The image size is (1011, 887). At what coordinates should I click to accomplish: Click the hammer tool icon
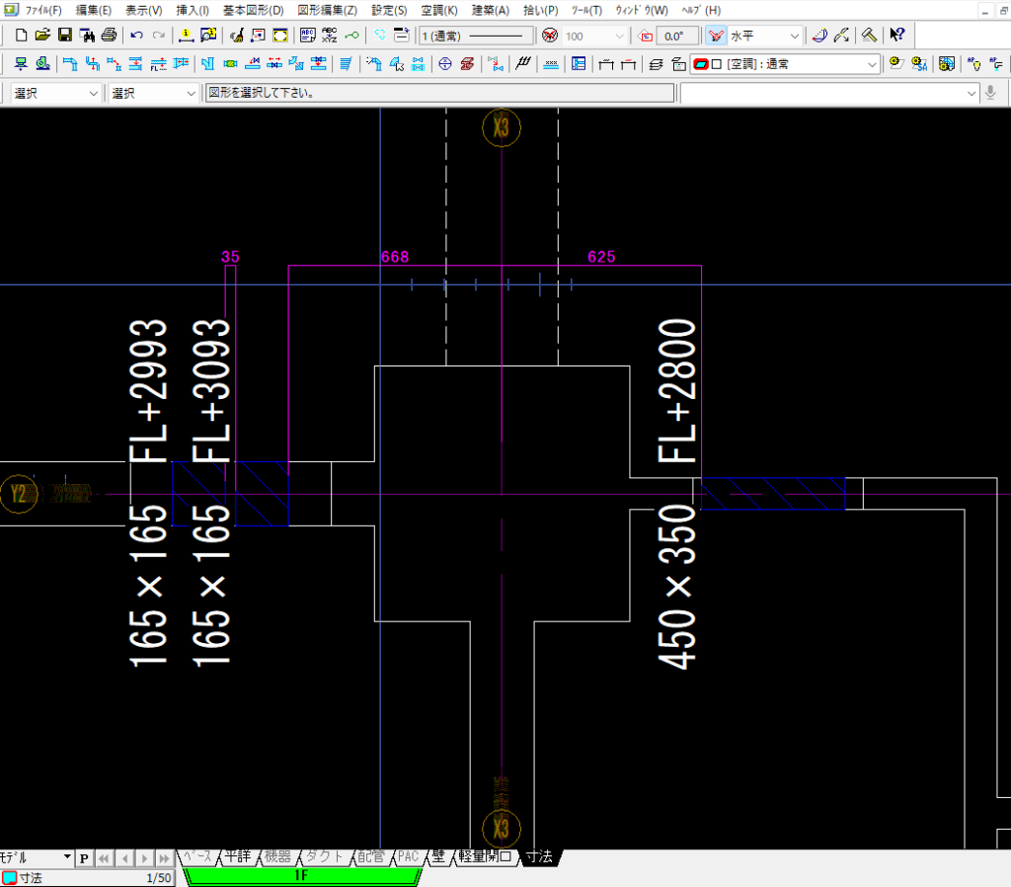pos(869,36)
